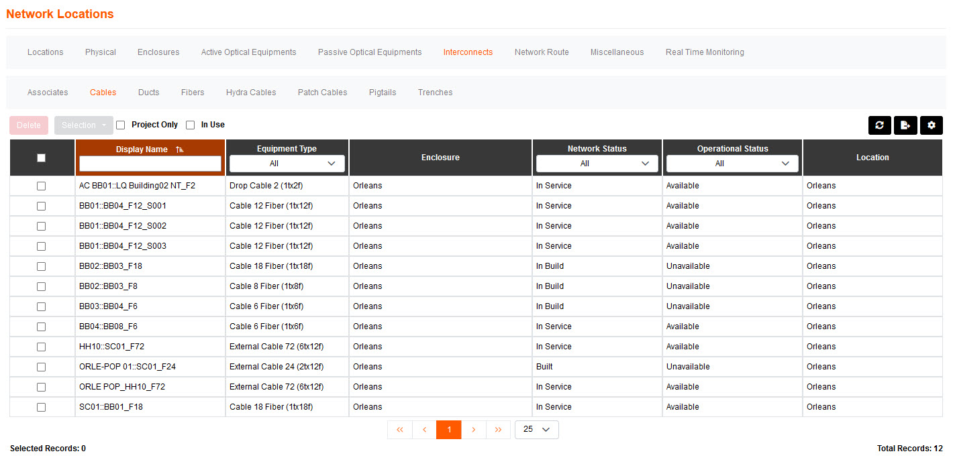The height and width of the screenshot is (470, 953).
Task: Check the row BB04::BB08_F6
Action: click(42, 327)
